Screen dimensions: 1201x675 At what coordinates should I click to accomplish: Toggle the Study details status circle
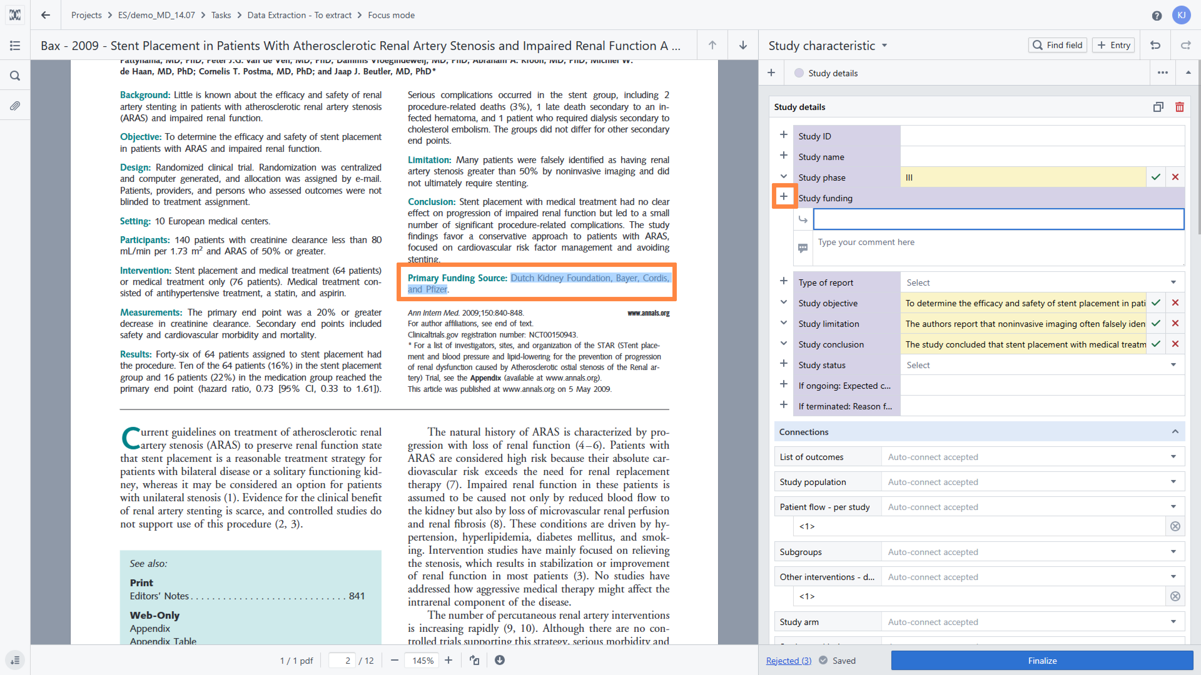pyautogui.click(x=799, y=73)
